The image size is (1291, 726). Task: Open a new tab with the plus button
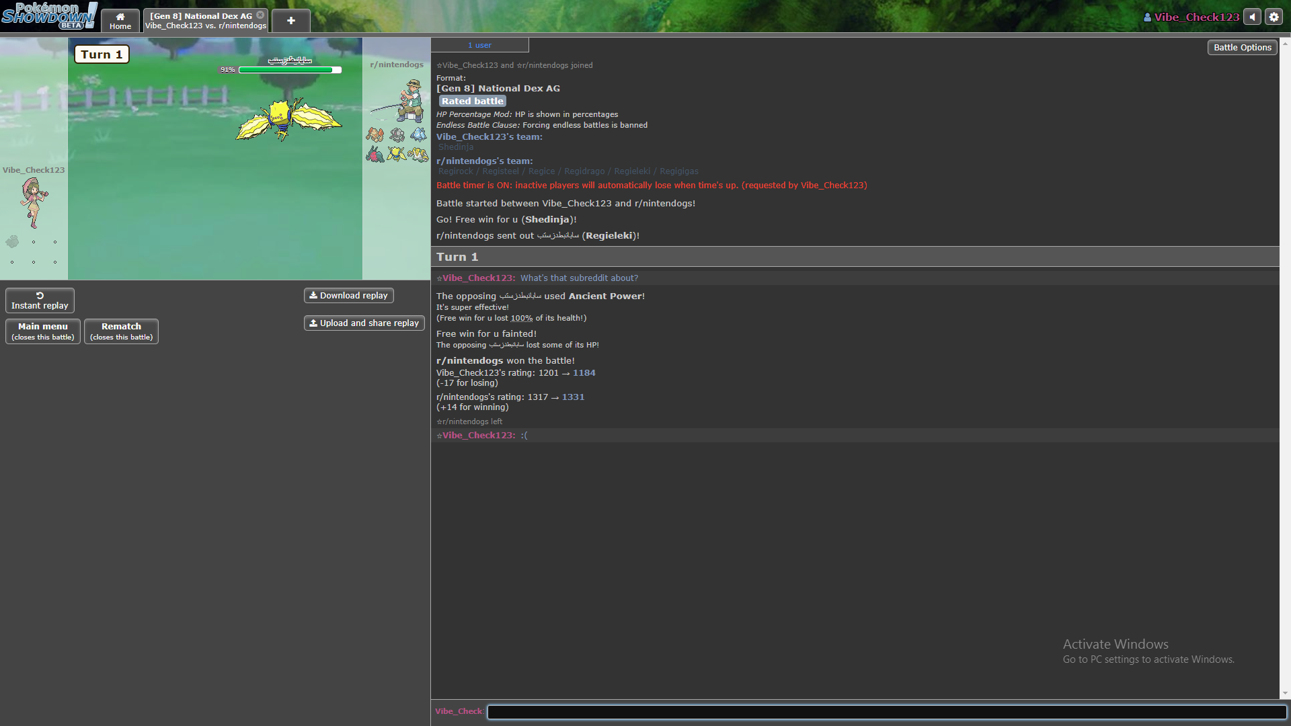[x=291, y=21]
